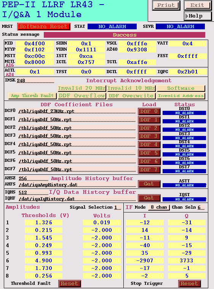Acknowledge the Invalid 10 MHz interrupt

coord(131,88)
